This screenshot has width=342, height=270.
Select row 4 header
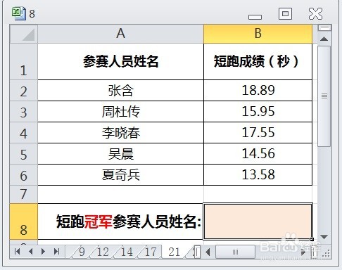click(24, 133)
